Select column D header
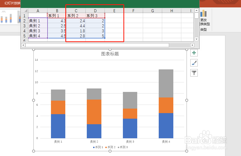 pos(95,11)
